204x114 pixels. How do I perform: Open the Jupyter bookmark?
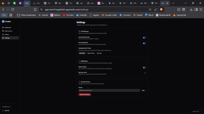[94, 15]
